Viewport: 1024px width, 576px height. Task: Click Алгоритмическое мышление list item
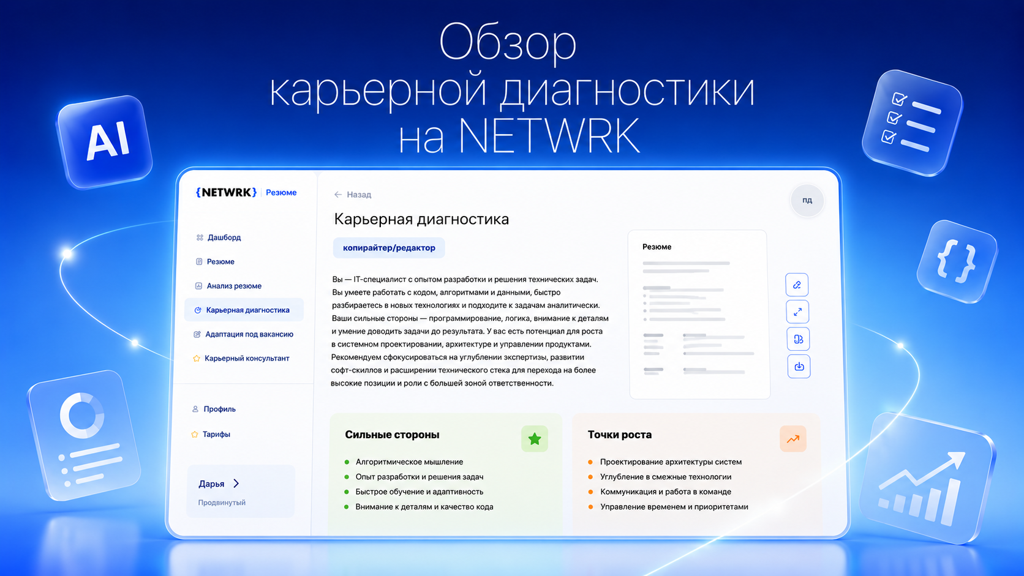(410, 462)
